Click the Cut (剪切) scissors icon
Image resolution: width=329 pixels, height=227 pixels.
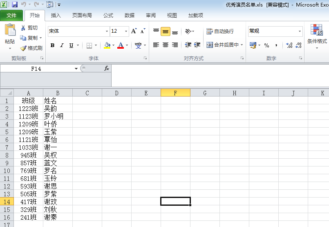click(x=23, y=28)
